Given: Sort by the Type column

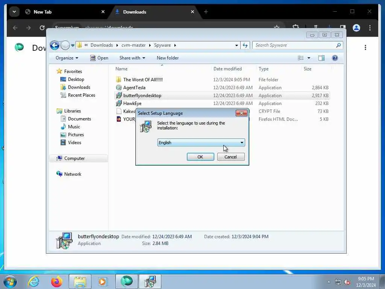Looking at the screenshot, I should [x=264, y=69].
